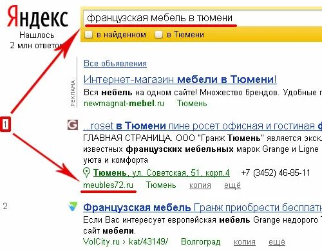
Task: Enable the 'в найденном' checkbox
Action: coord(89,35)
